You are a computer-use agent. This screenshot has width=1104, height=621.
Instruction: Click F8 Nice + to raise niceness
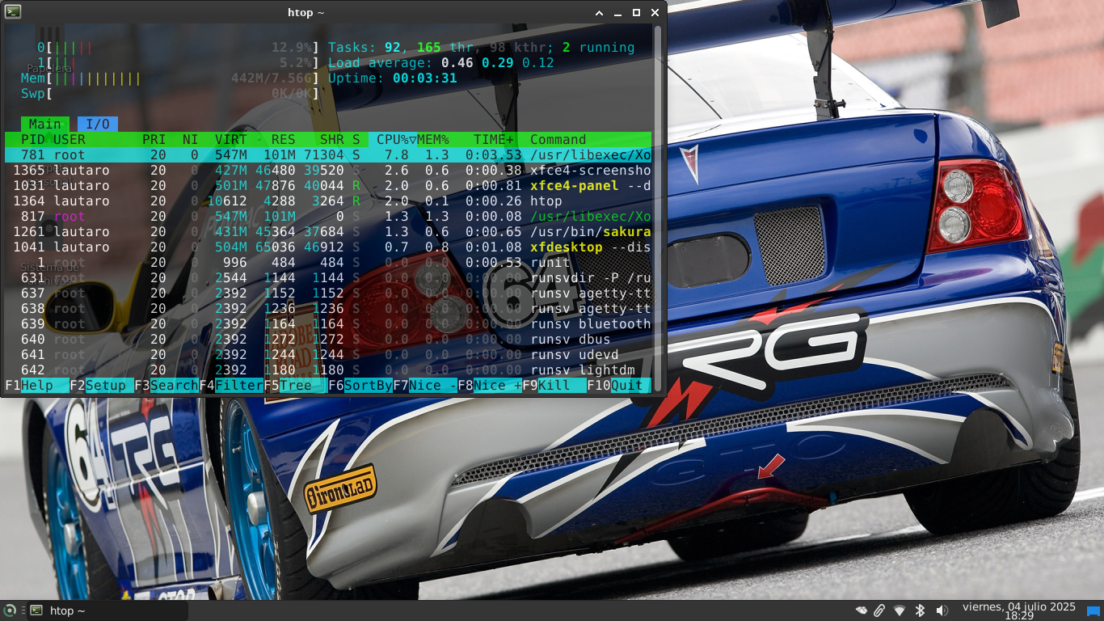(x=490, y=386)
